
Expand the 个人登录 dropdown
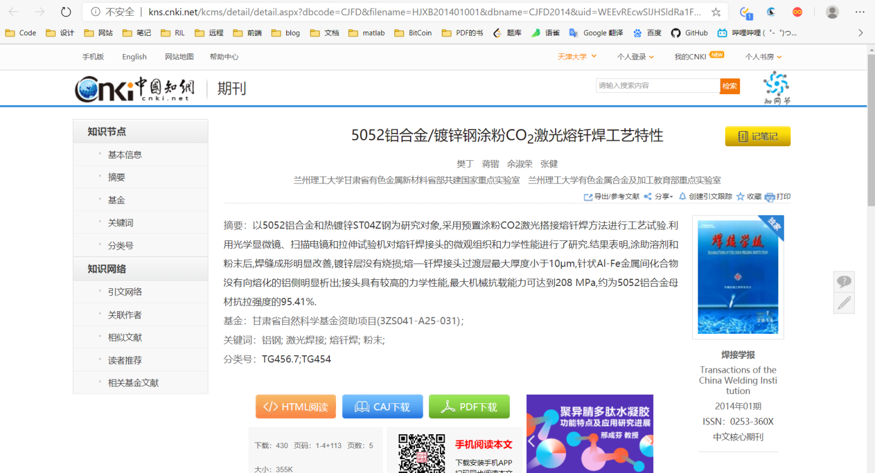pos(636,56)
